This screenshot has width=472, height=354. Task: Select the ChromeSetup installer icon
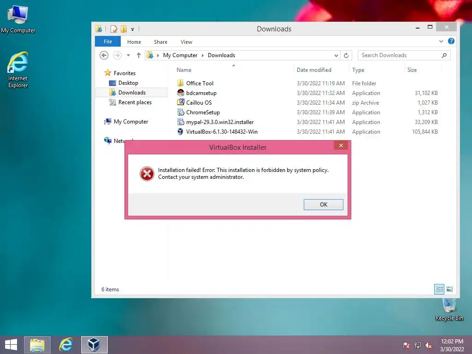click(x=180, y=112)
